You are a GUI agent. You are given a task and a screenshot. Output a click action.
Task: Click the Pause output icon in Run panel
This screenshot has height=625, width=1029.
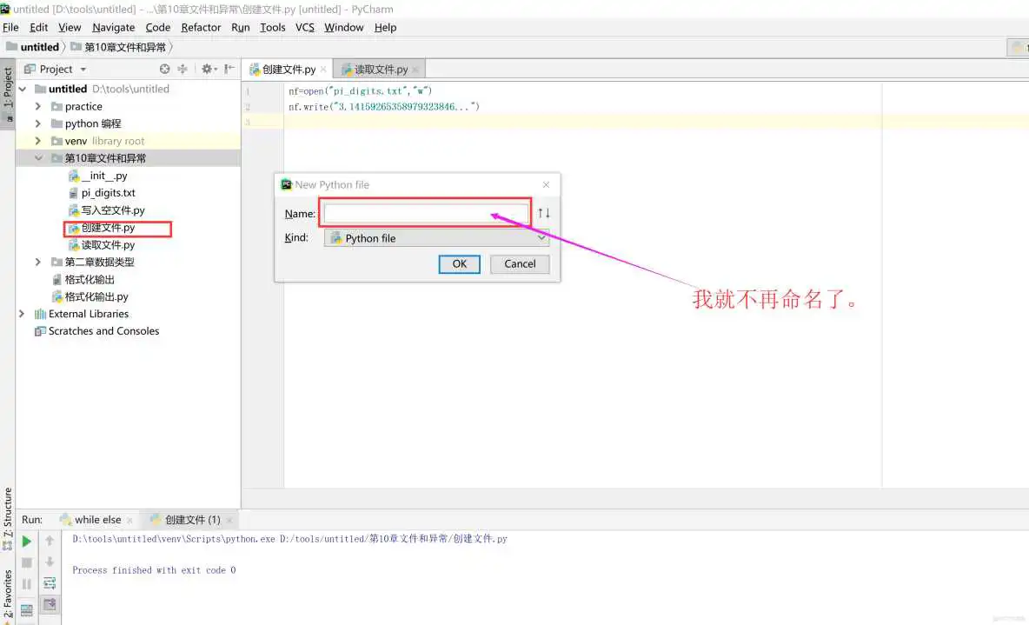click(x=26, y=583)
